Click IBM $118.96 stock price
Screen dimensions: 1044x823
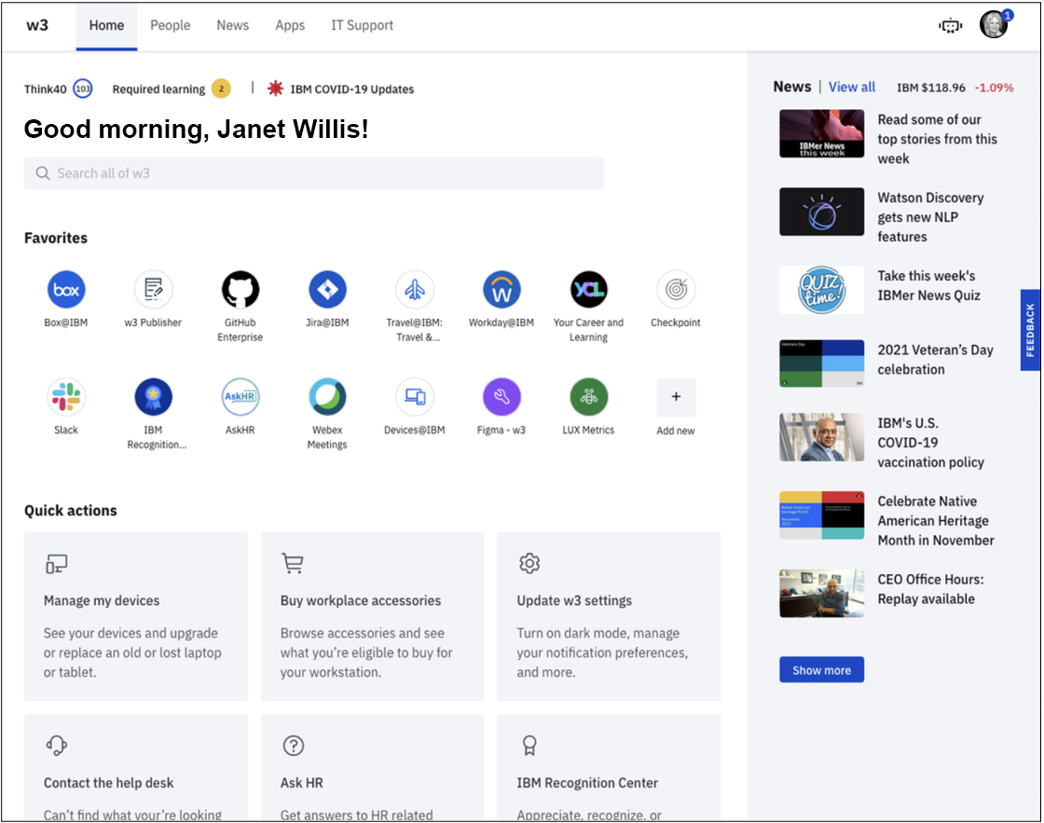pyautogui.click(x=931, y=88)
